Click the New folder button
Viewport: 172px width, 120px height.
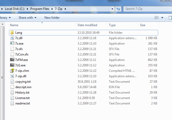pyautogui.click(x=52, y=18)
